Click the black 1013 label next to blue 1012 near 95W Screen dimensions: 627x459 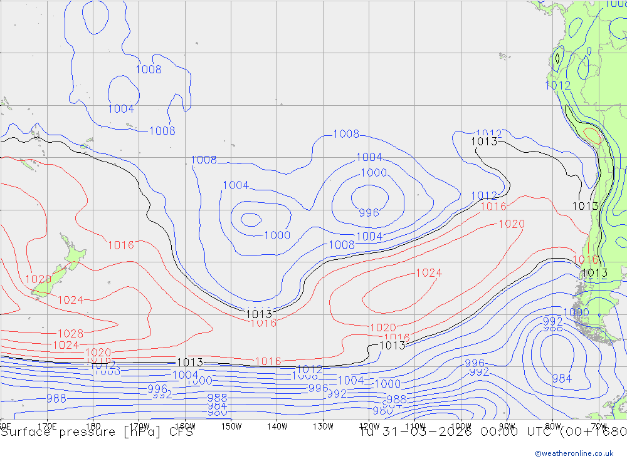[484, 142]
